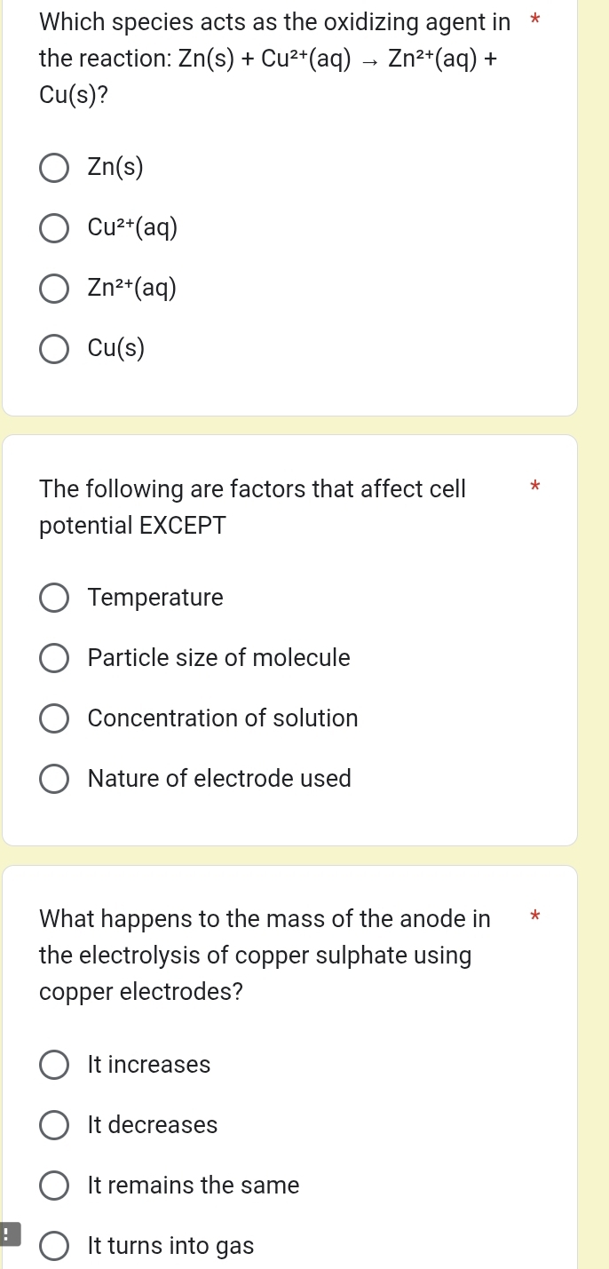Pick the It turns into gas option
609x1269 pixels.
pyautogui.click(x=54, y=1246)
